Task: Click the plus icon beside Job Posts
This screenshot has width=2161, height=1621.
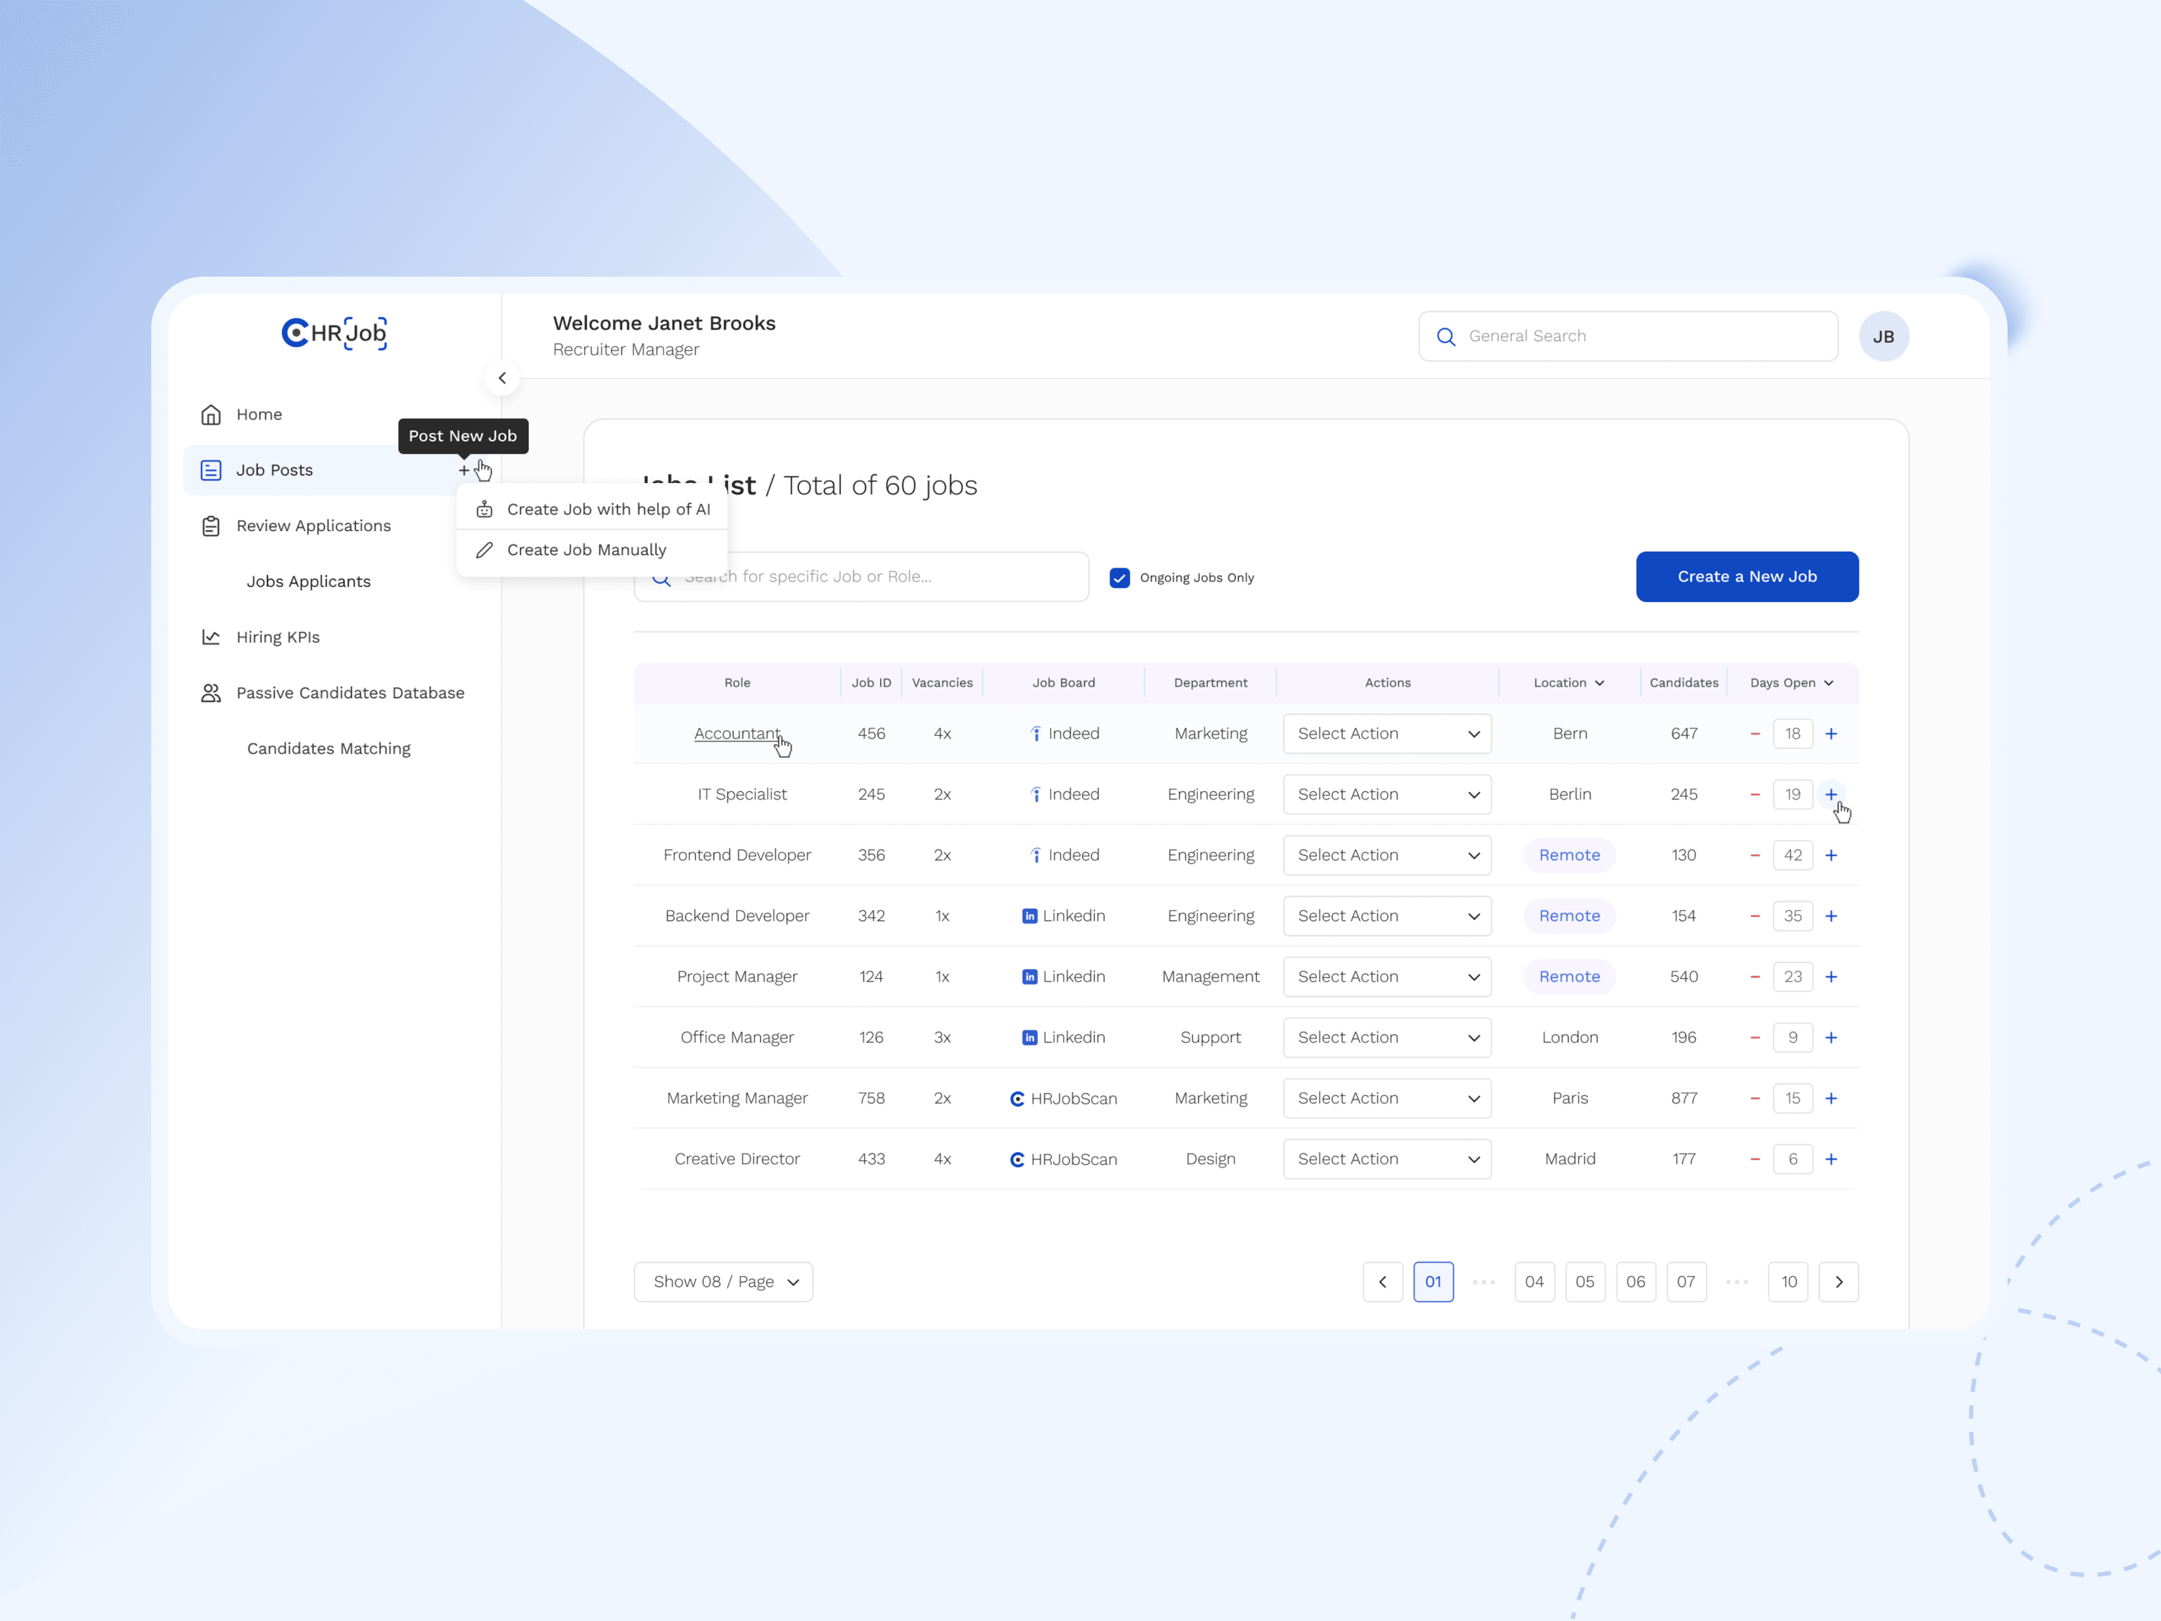Action: (x=464, y=470)
